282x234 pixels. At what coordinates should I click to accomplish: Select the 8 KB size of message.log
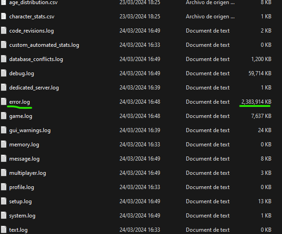(266, 159)
